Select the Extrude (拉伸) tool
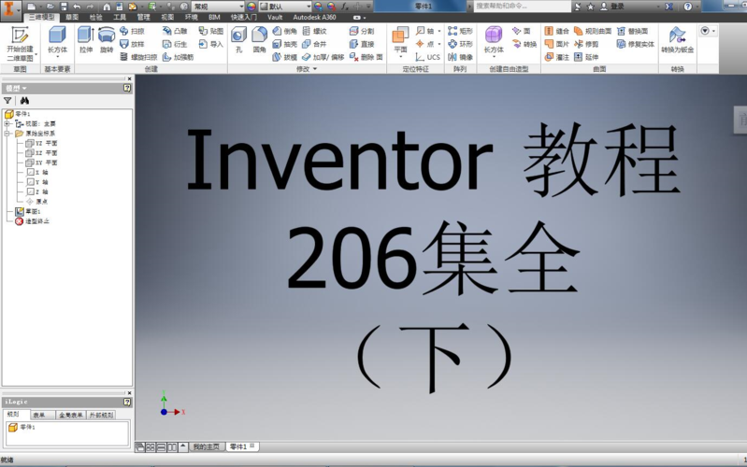Viewport: 747px width, 467px height. coord(86,40)
